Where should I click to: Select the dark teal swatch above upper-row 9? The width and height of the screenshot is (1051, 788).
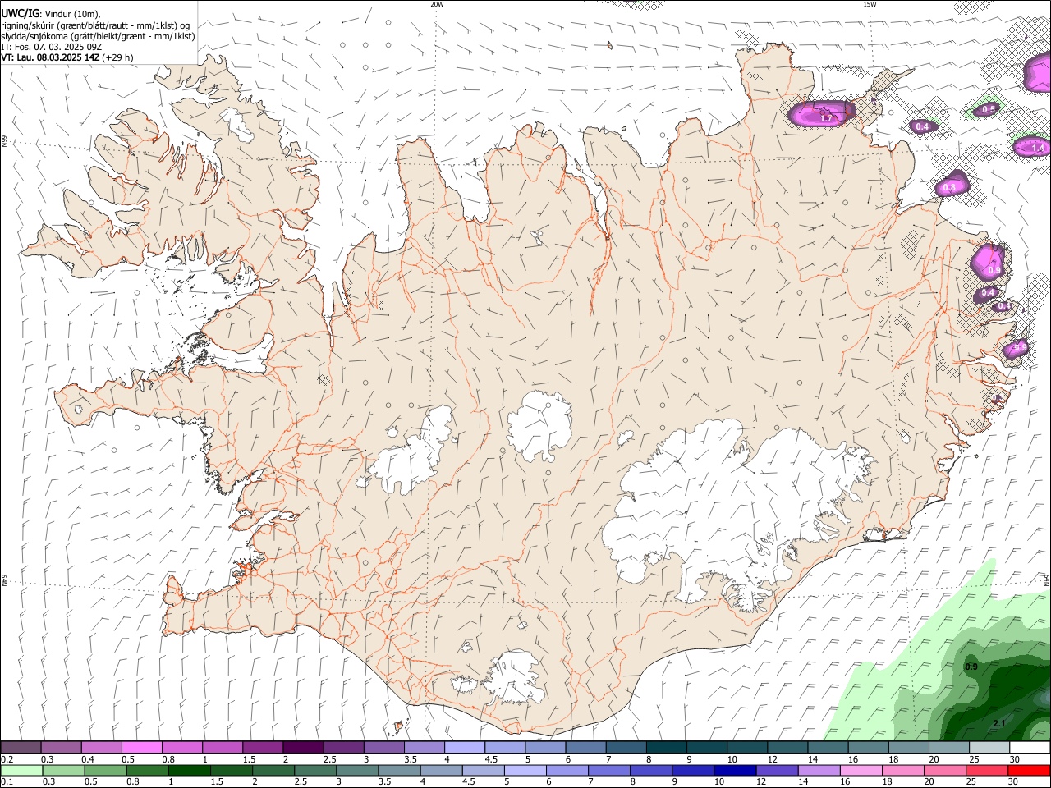705,747
